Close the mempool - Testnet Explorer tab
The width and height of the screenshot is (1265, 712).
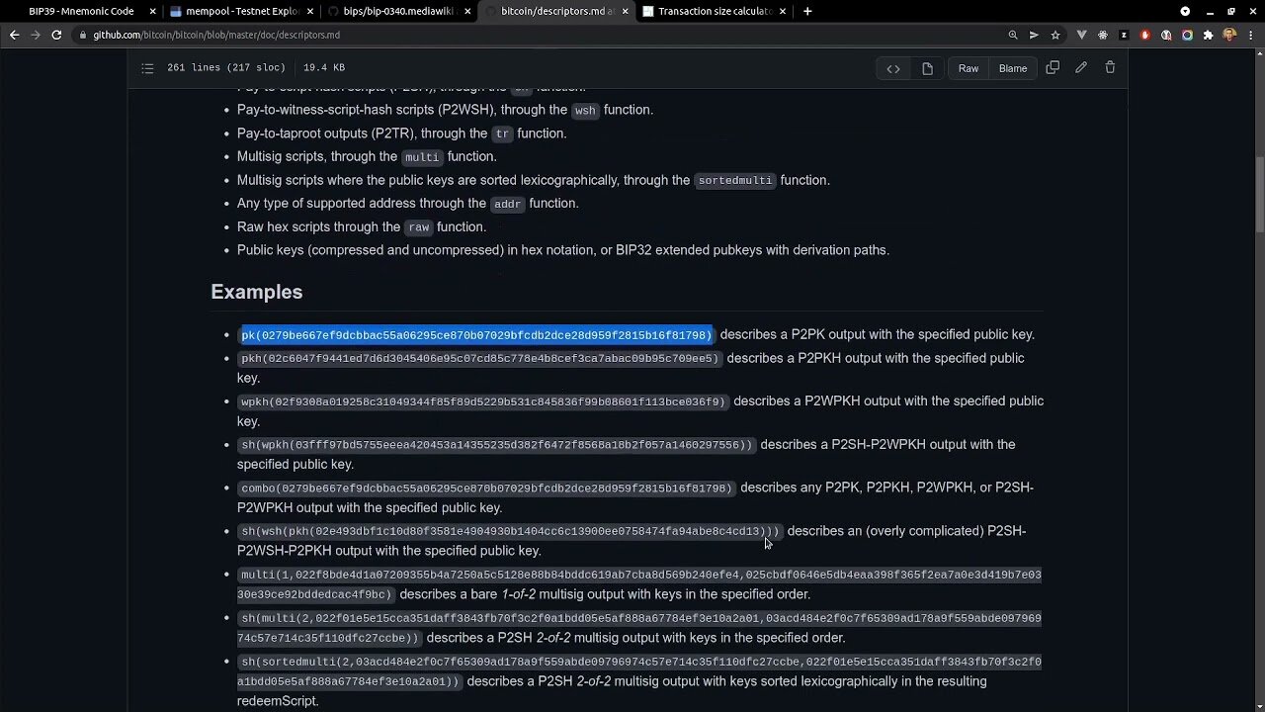310,11
